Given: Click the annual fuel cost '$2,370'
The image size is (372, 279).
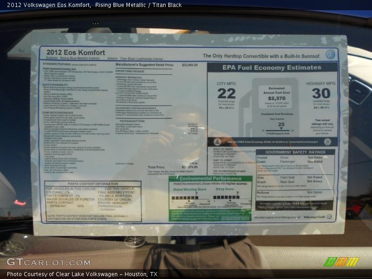Looking at the screenshot, I should [x=277, y=98].
